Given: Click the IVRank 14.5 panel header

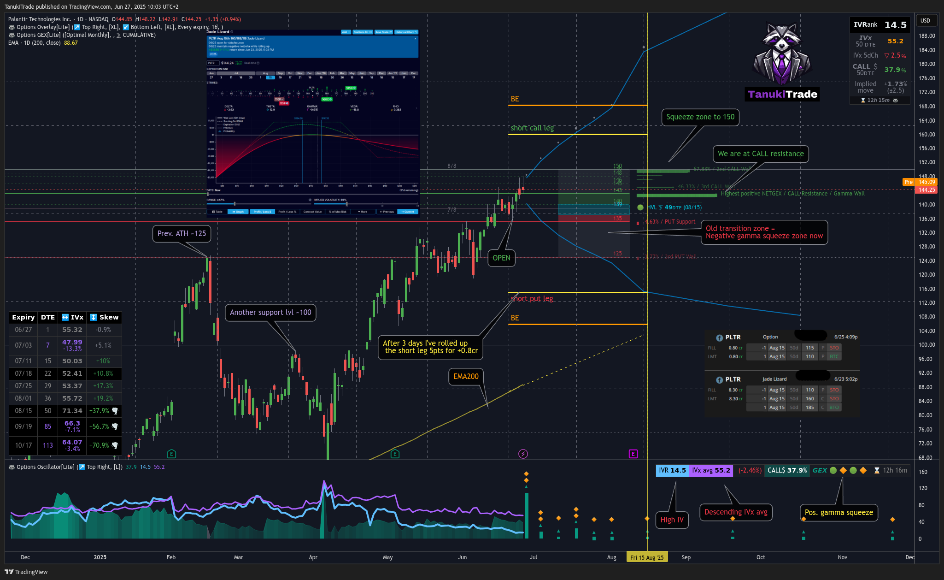Looking at the screenshot, I should [x=880, y=25].
